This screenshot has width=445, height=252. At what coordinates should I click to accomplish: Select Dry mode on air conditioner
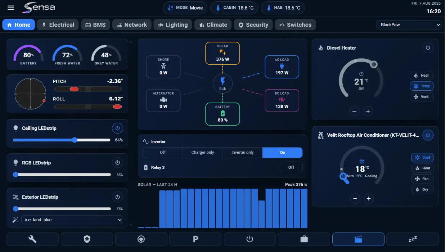pyautogui.click(x=422, y=189)
